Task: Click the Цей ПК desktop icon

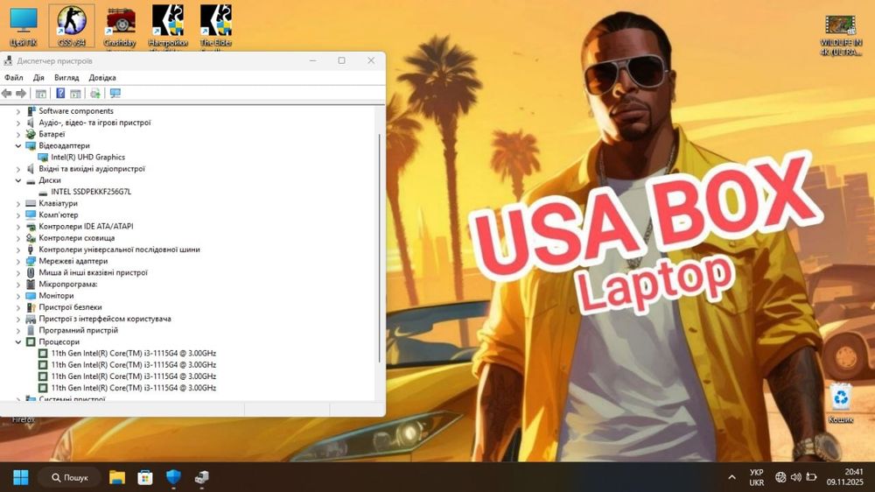Action: click(x=24, y=27)
